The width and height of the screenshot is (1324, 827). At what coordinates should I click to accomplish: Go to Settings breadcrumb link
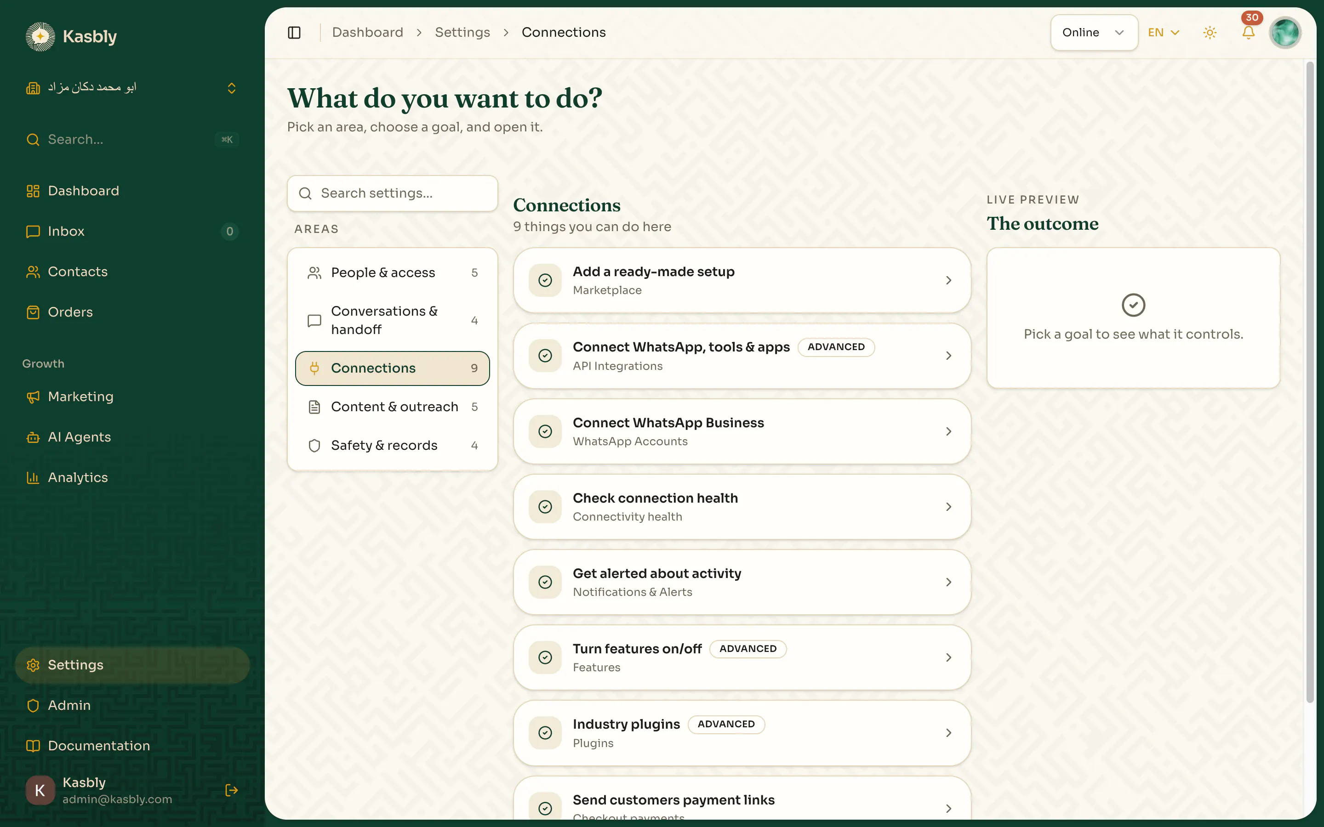click(x=462, y=33)
